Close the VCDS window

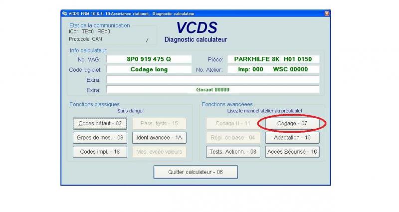(327, 13)
